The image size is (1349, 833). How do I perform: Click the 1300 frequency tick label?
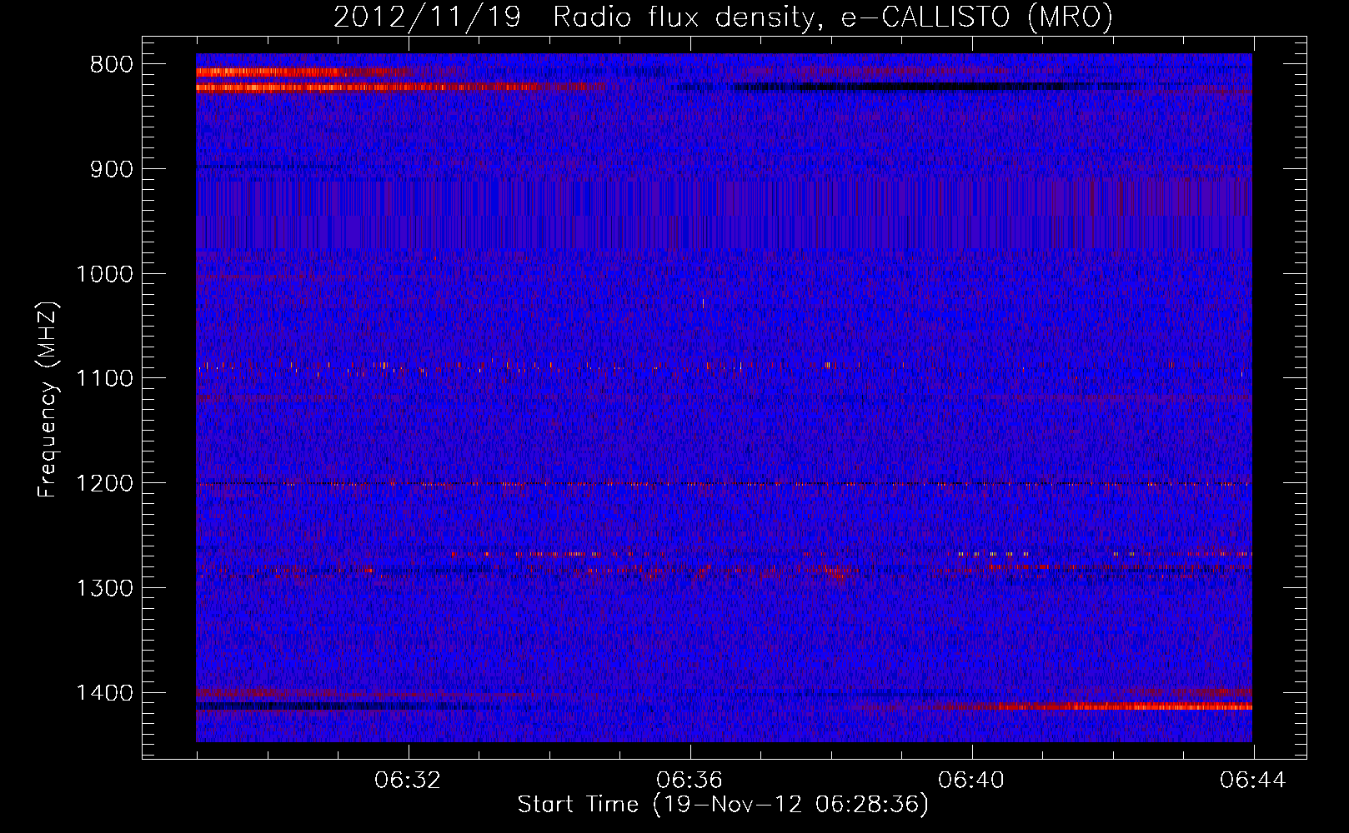104,588
